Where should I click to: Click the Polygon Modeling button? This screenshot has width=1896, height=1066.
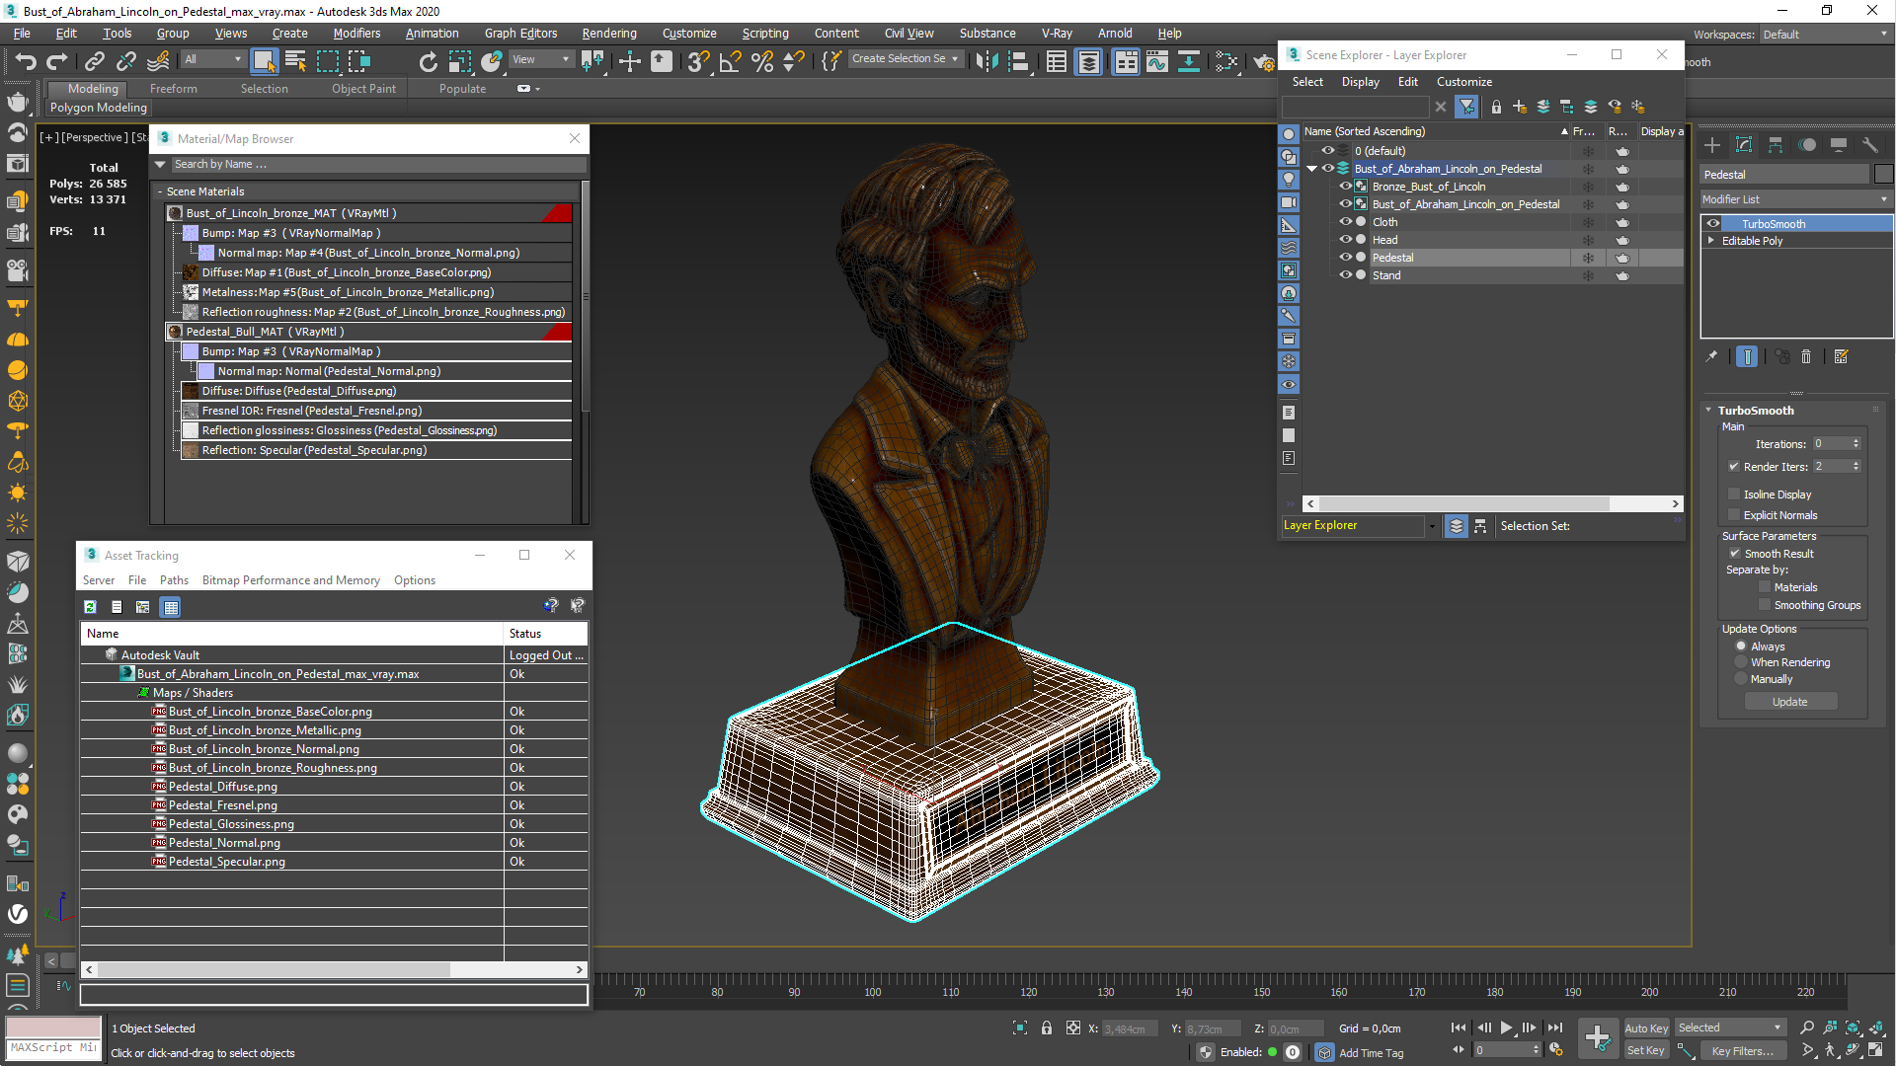(99, 108)
